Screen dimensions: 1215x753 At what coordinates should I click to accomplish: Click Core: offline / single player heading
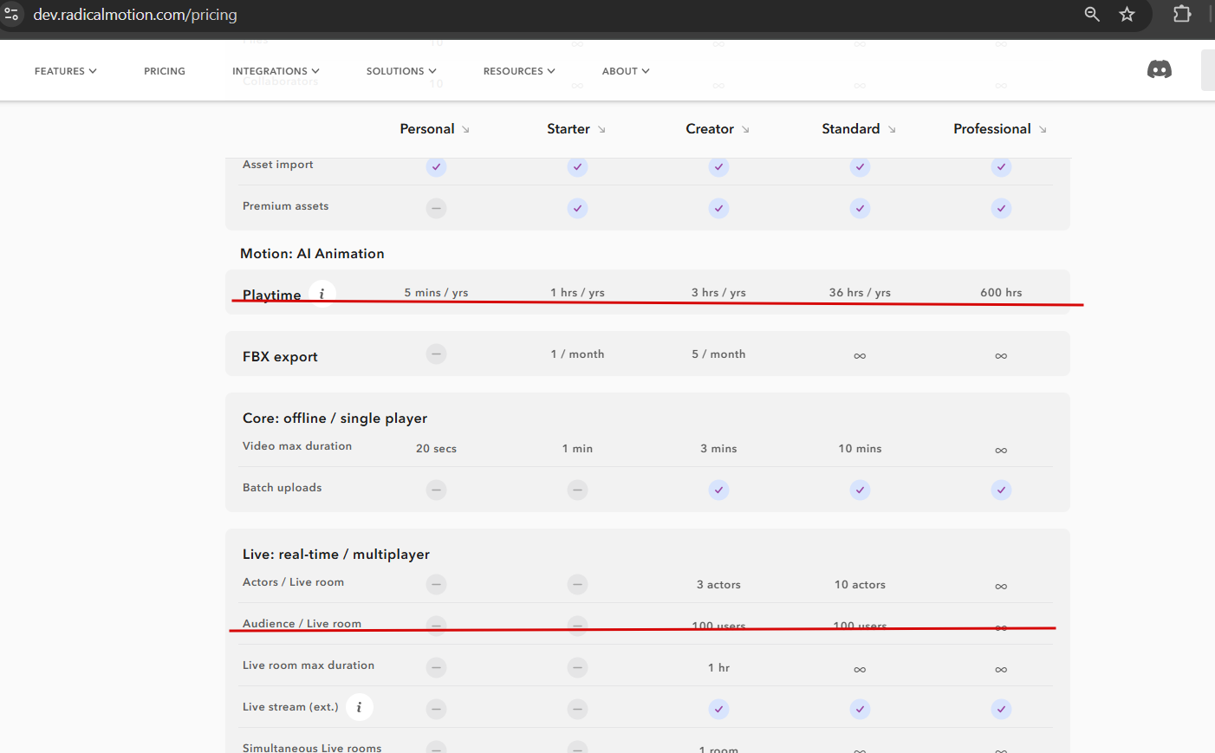point(335,418)
